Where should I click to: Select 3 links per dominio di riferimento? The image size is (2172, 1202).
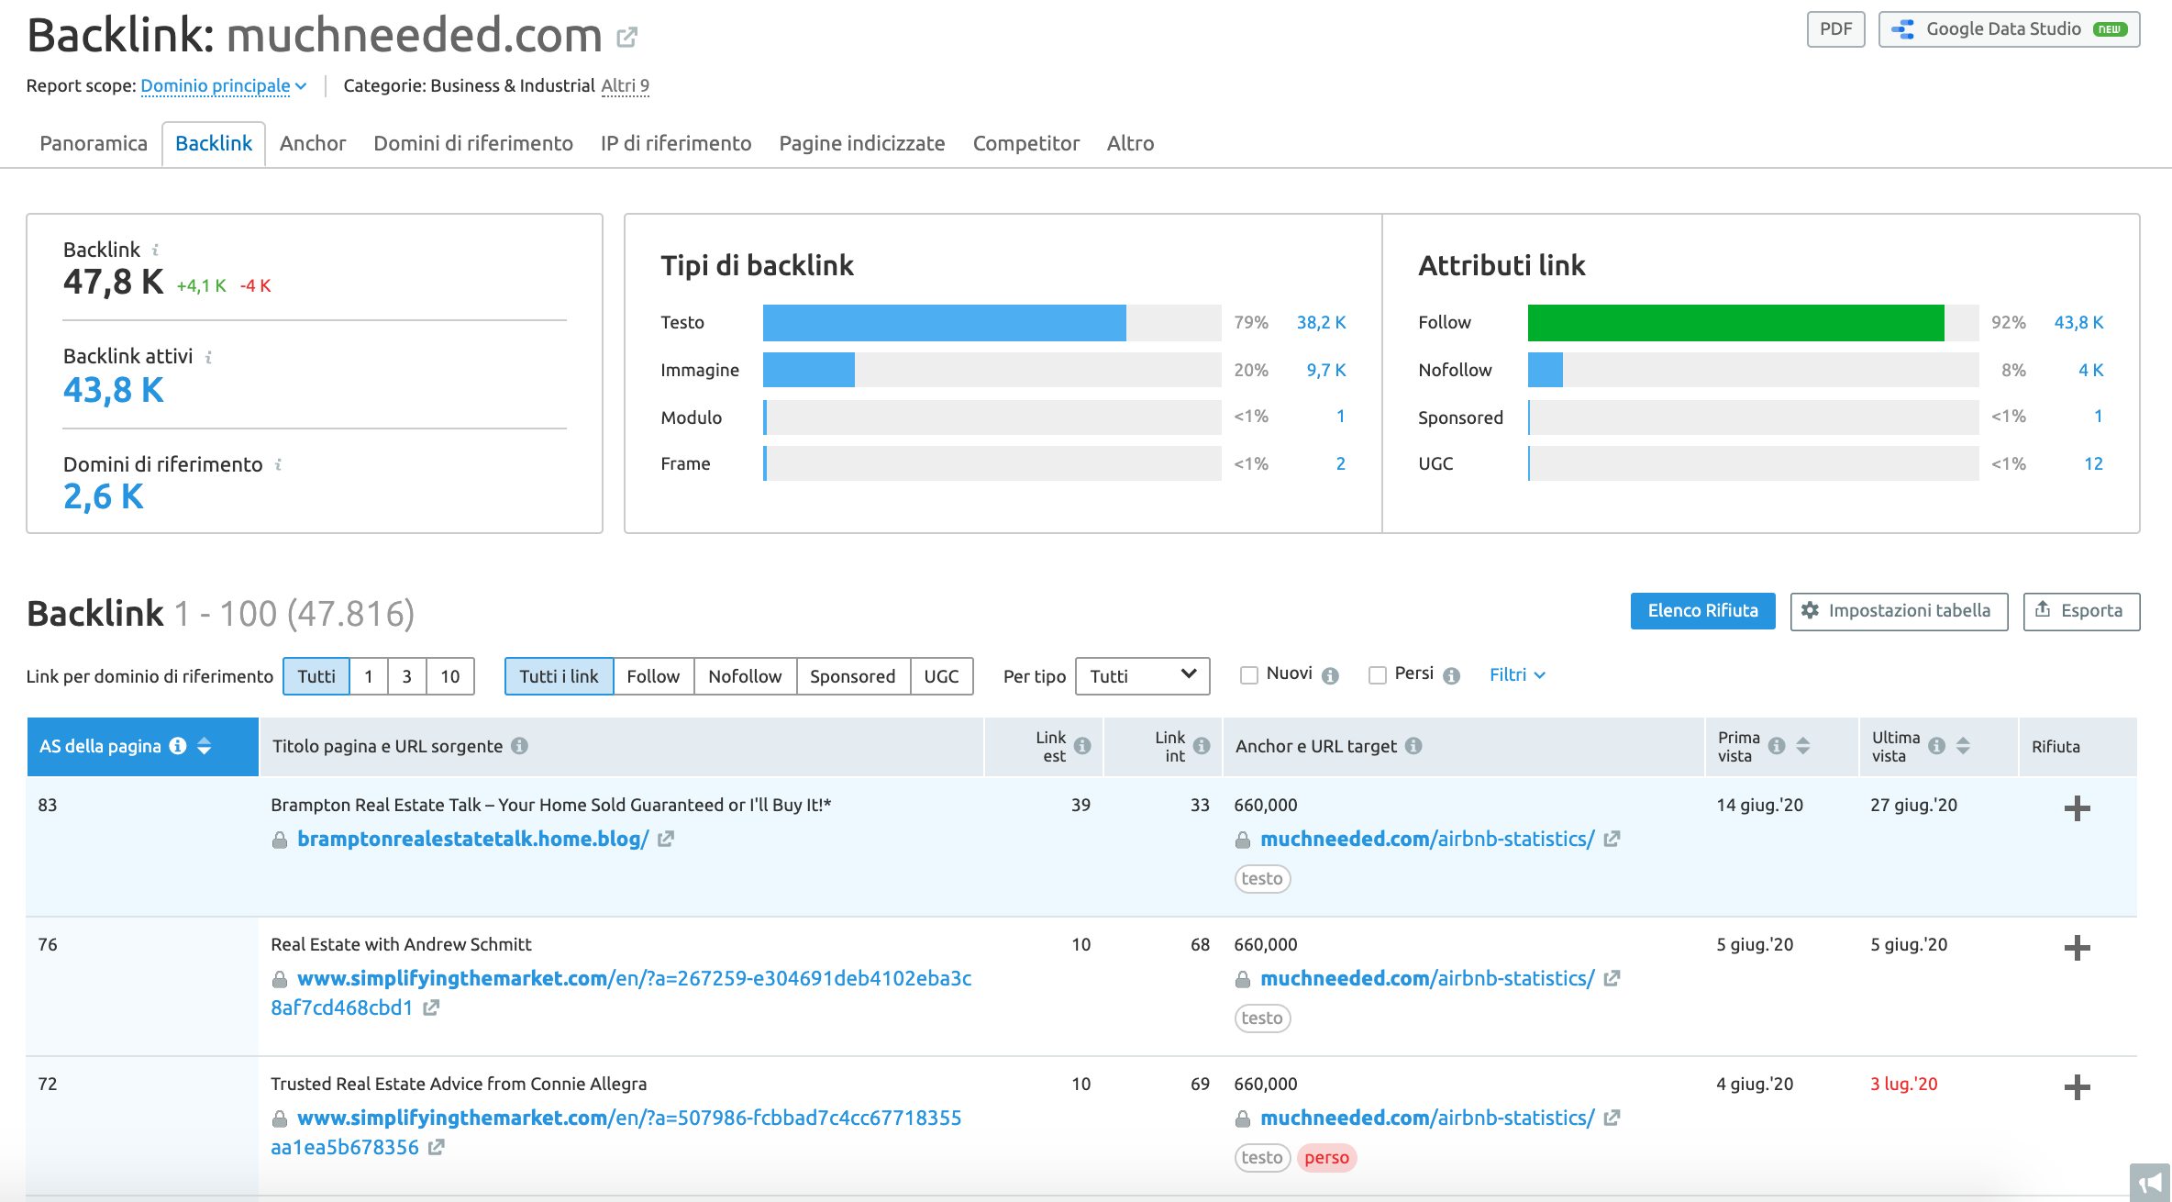407,676
